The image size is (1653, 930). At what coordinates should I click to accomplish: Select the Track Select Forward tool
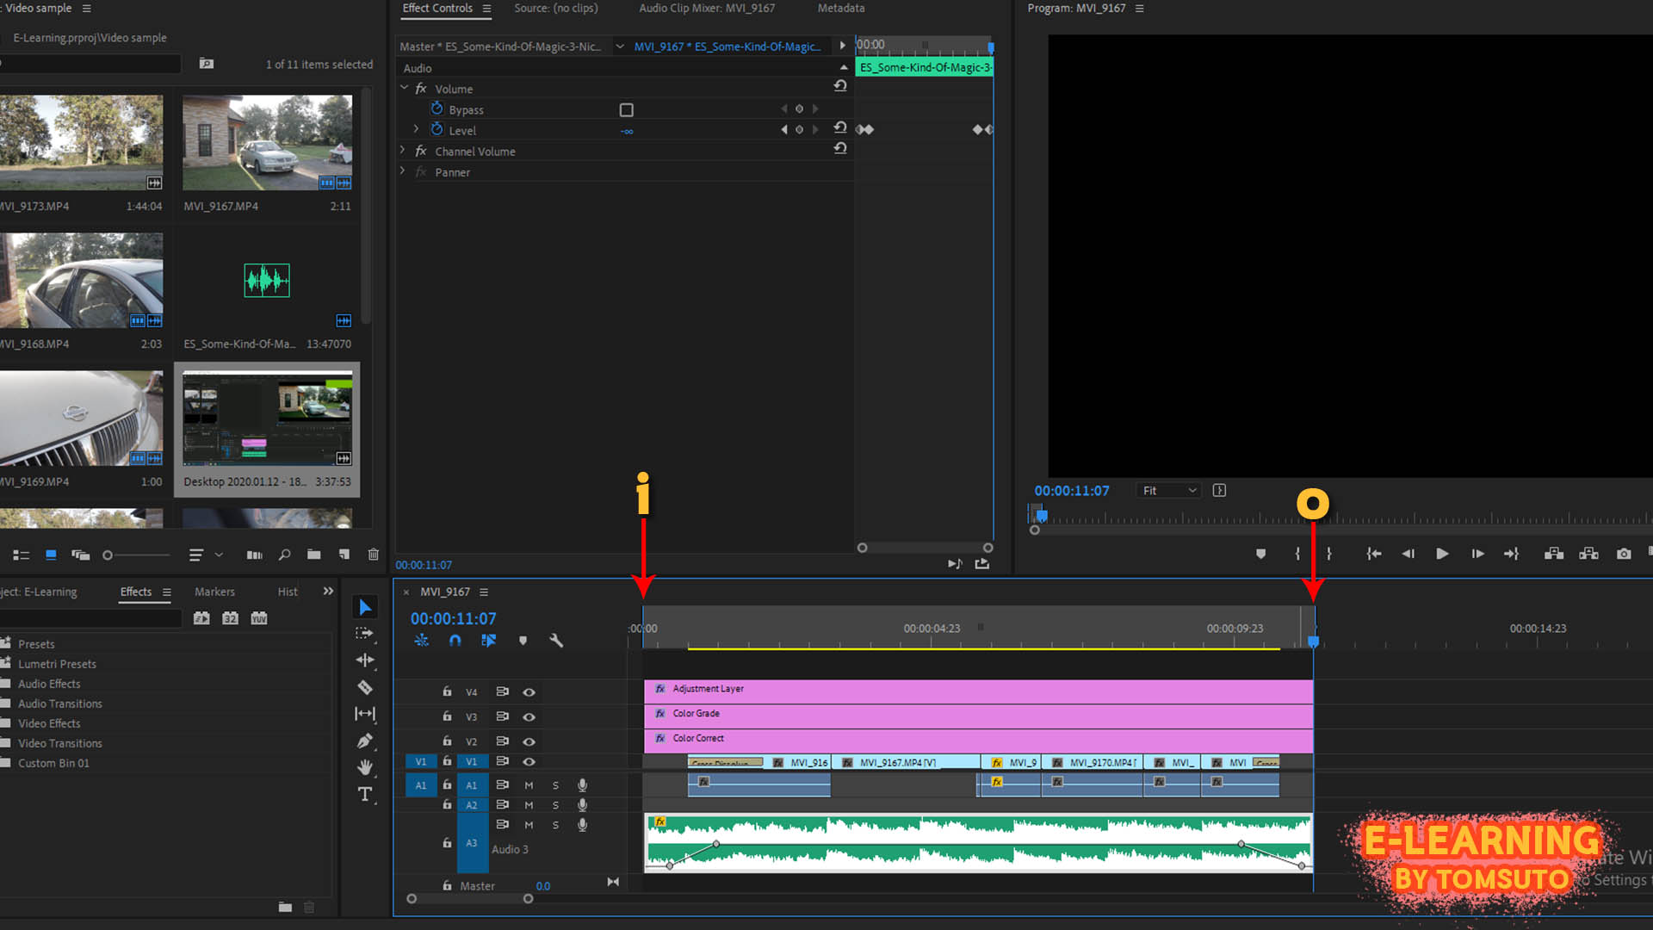(365, 634)
